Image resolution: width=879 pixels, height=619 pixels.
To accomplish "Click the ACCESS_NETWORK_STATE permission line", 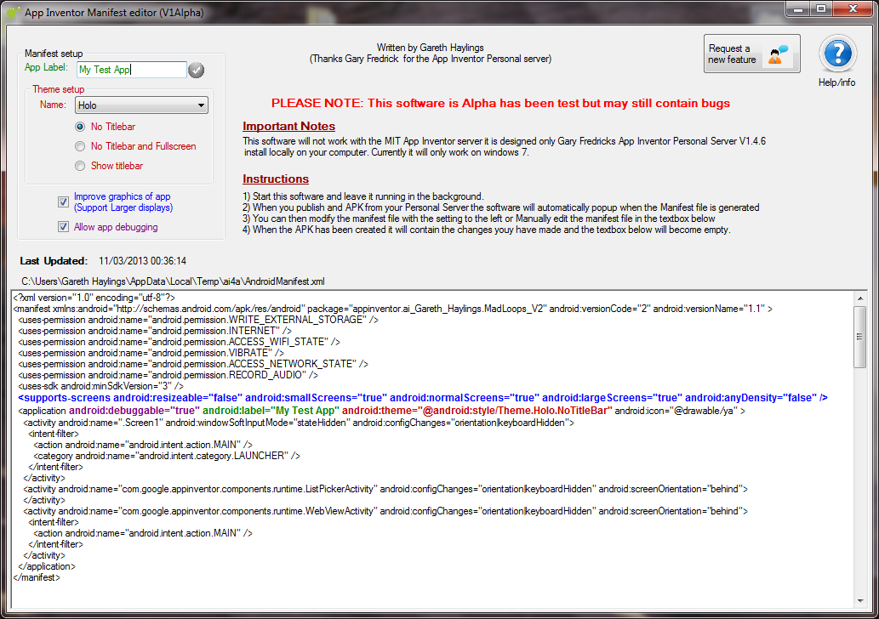I will point(193,364).
